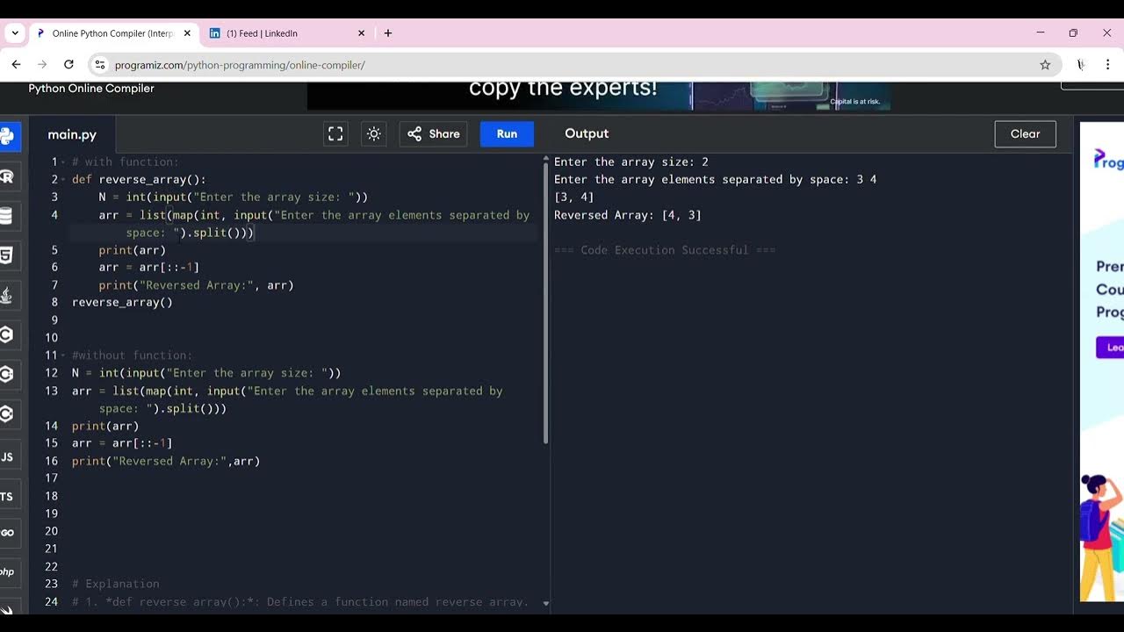Viewport: 1124px width, 632px height.
Task: Open SQL database compiler icon
Action: tap(6, 216)
